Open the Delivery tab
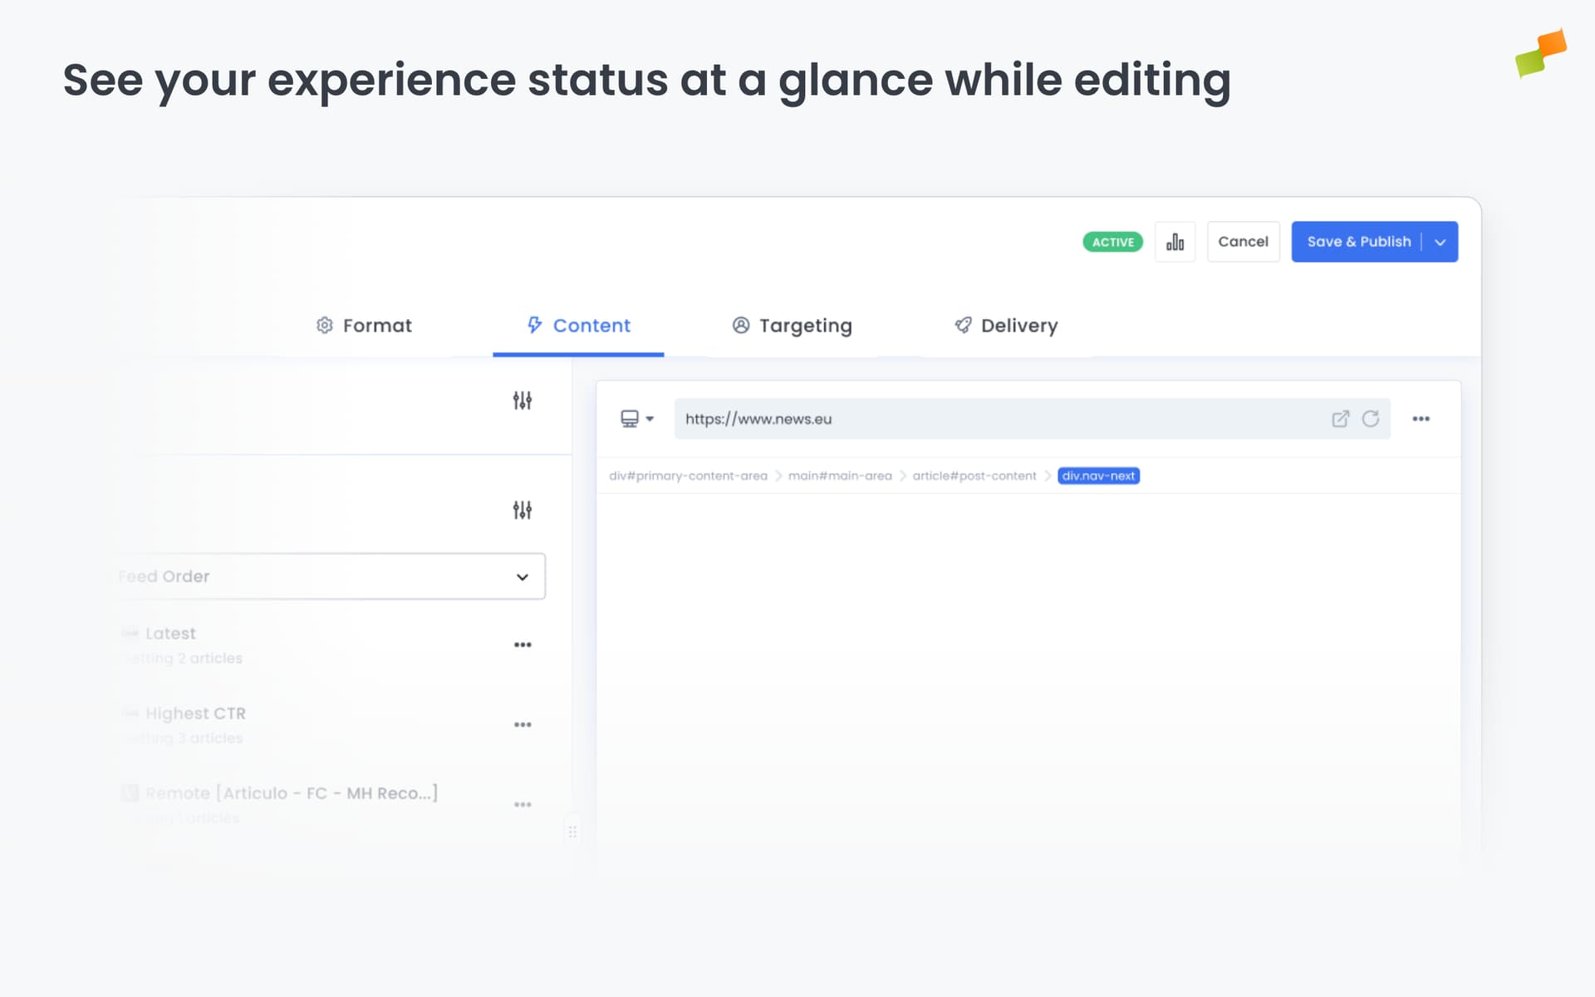The width and height of the screenshot is (1595, 997). click(1004, 325)
